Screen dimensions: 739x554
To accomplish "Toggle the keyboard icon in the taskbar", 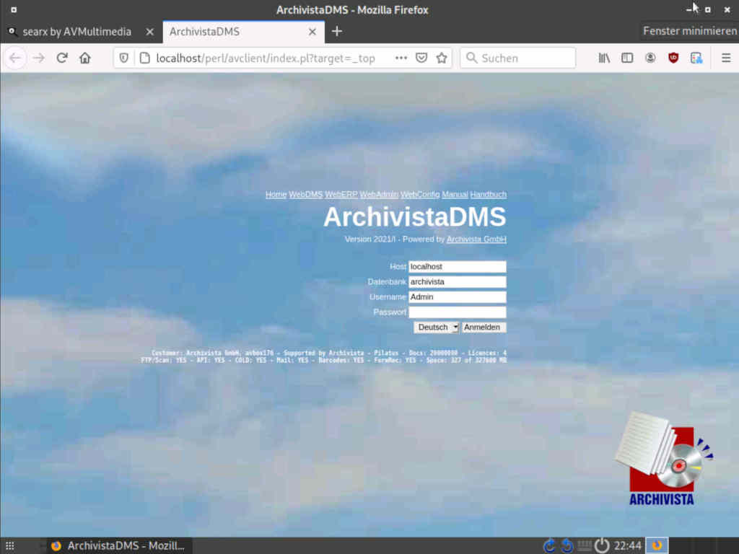I will (x=585, y=545).
